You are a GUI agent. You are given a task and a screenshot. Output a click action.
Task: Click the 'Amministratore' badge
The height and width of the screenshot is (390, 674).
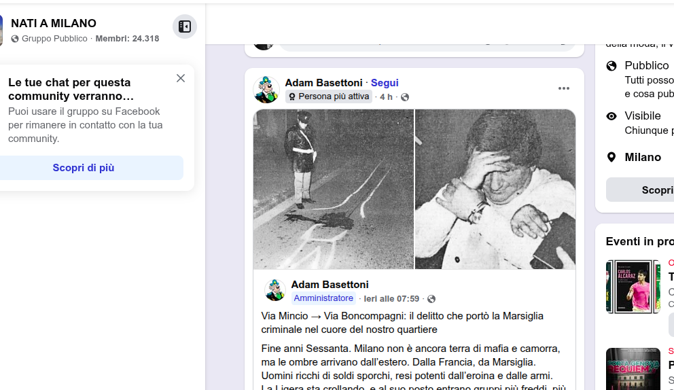click(x=323, y=298)
